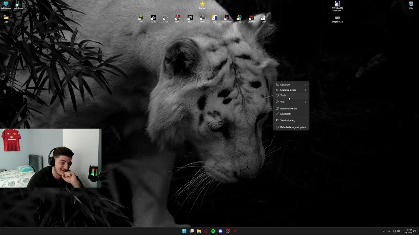This screenshot has width=419, height=235.
Task: Select the KANAL star shortcut
Action: pyautogui.click(x=202, y=5)
